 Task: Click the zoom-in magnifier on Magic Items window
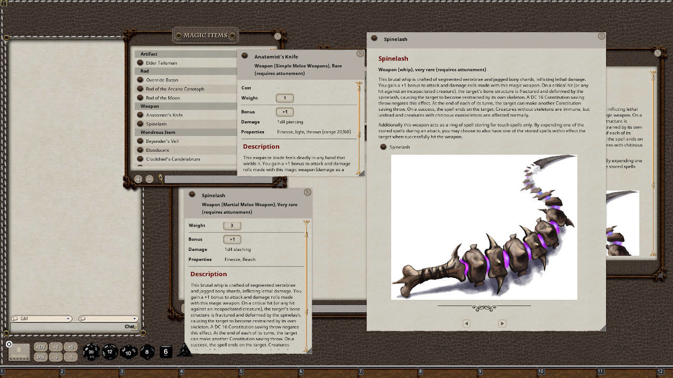point(138,179)
